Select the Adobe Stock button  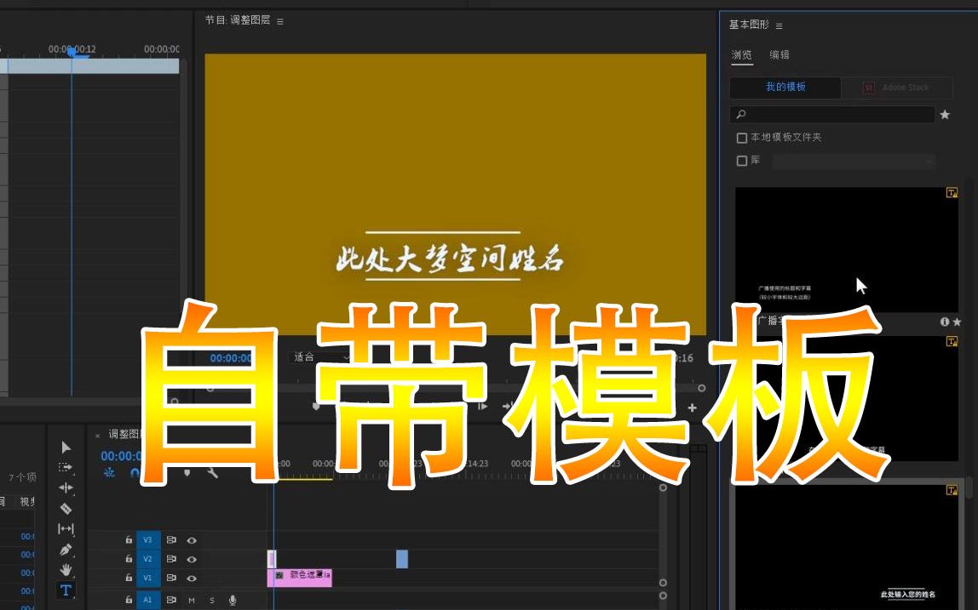[x=897, y=88]
